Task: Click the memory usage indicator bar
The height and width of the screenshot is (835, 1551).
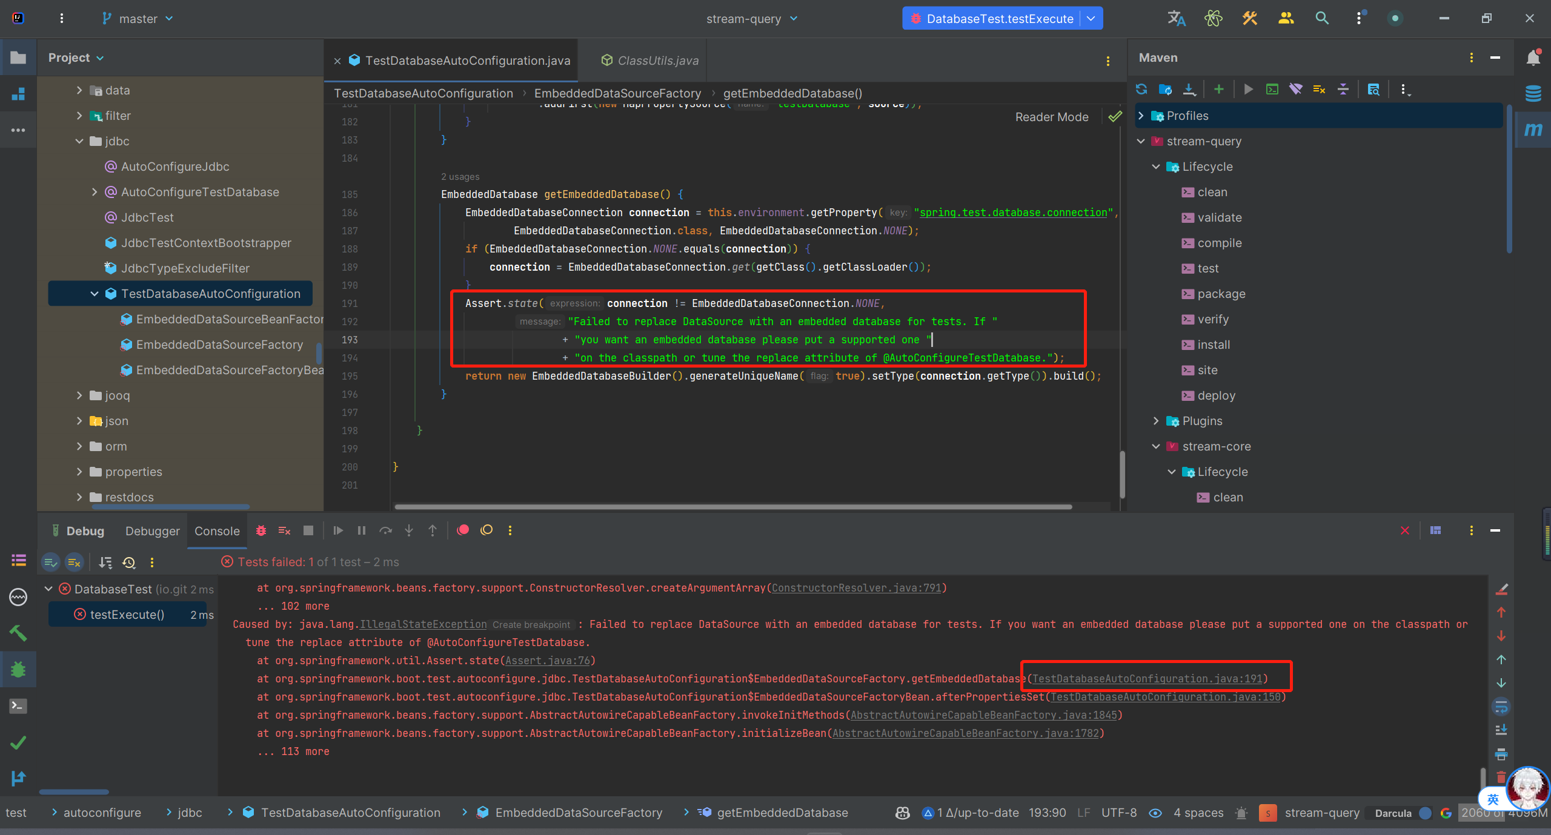Action: pos(1504,813)
